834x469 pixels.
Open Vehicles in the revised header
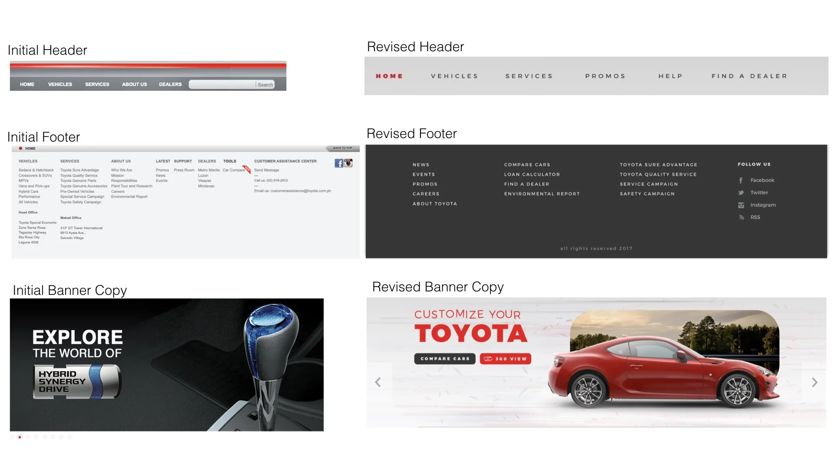point(454,76)
